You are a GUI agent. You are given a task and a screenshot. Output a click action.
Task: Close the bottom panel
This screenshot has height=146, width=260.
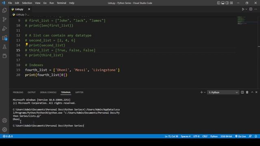256,92
